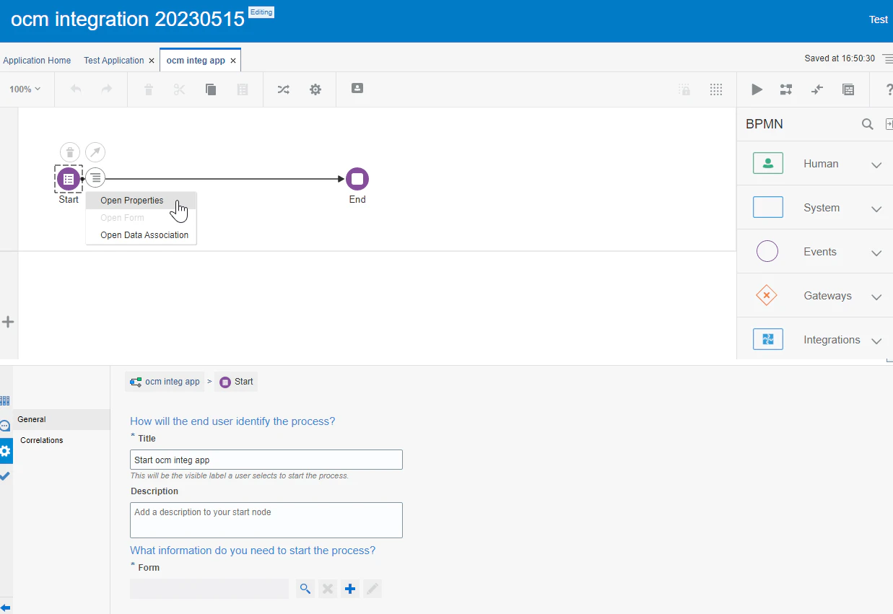
Task: Open process settings via the toolbar gear
Action: (315, 89)
